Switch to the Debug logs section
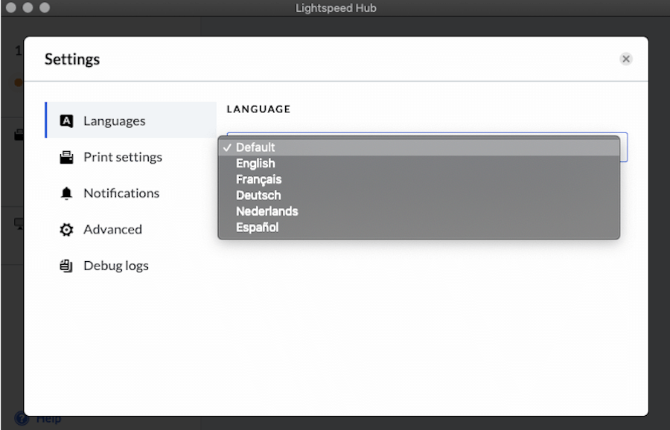 coord(116,265)
